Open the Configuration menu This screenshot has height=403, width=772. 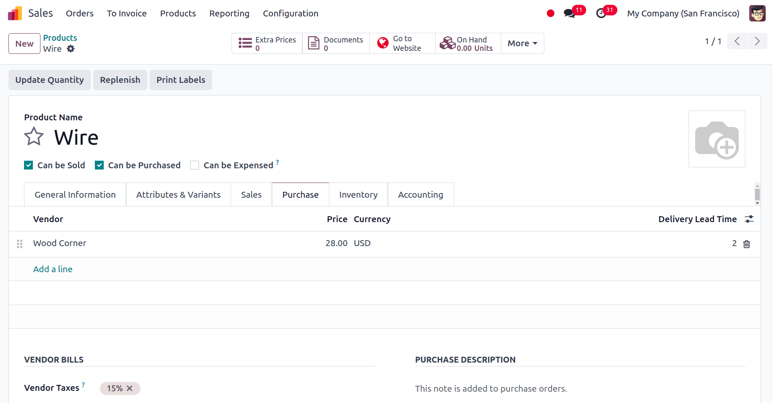291,13
